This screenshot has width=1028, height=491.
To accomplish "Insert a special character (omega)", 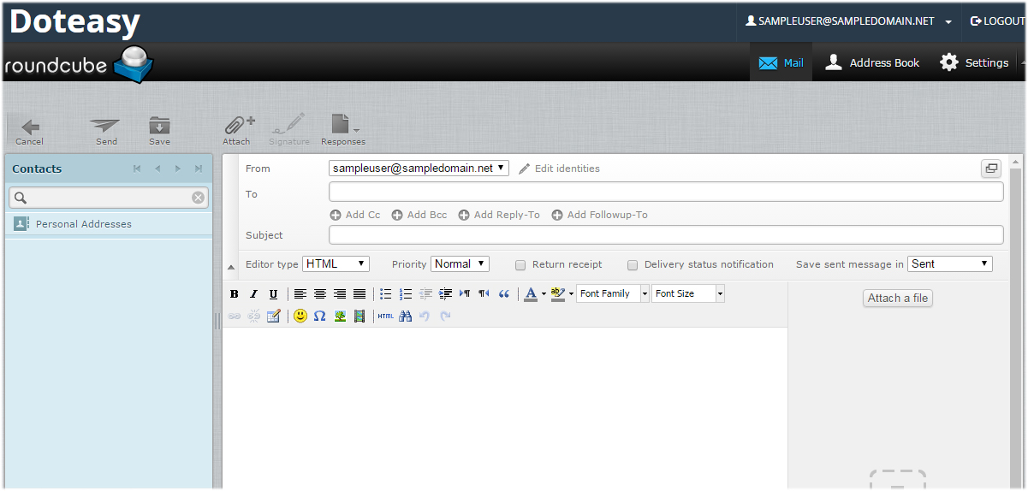I will pyautogui.click(x=320, y=316).
